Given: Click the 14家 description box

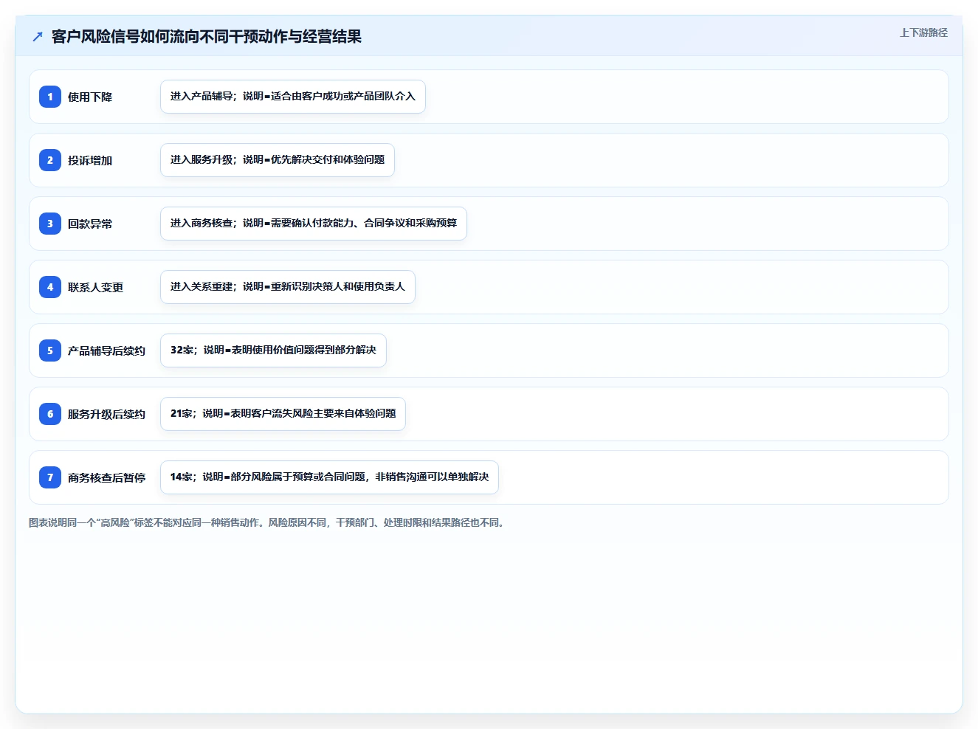Looking at the screenshot, I should click(329, 477).
